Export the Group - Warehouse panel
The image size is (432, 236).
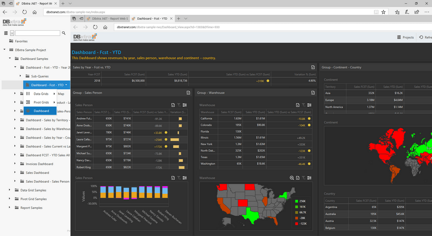click(x=313, y=93)
